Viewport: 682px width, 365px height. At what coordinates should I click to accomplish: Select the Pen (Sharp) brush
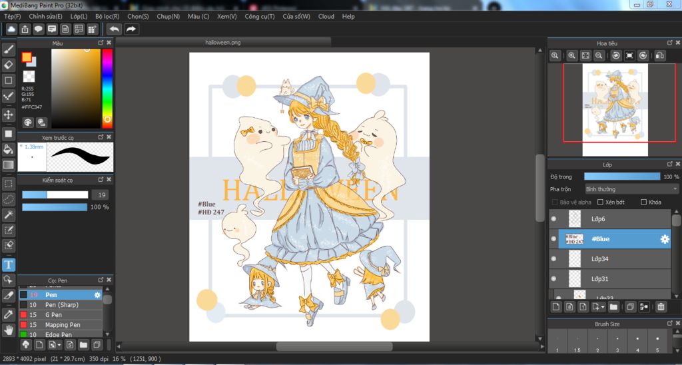coord(61,305)
